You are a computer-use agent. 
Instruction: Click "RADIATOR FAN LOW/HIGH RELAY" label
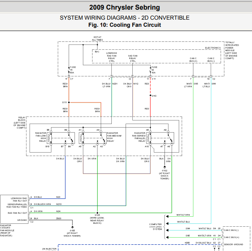coord(41,137)
